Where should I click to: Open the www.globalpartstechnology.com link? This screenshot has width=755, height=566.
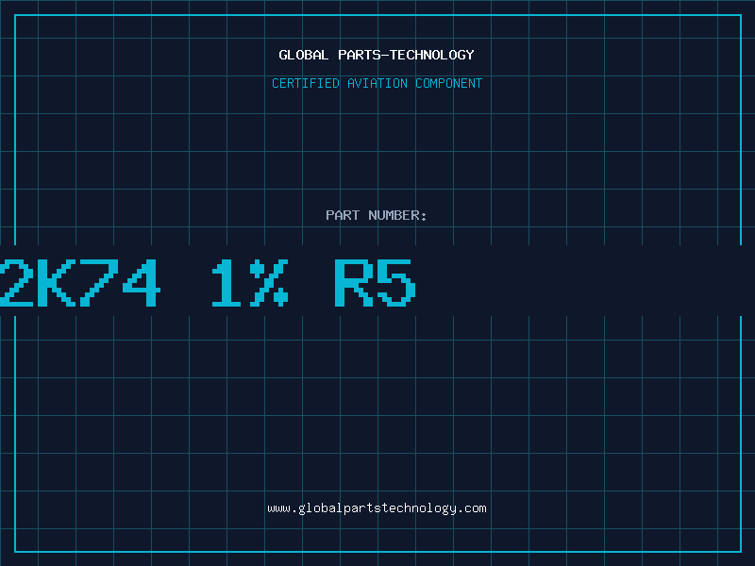[377, 508]
